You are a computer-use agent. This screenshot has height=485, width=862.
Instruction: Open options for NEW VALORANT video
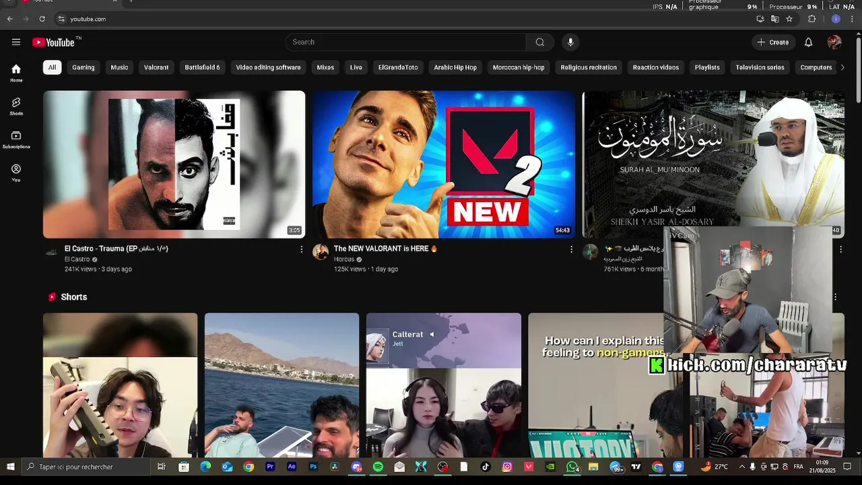(571, 249)
